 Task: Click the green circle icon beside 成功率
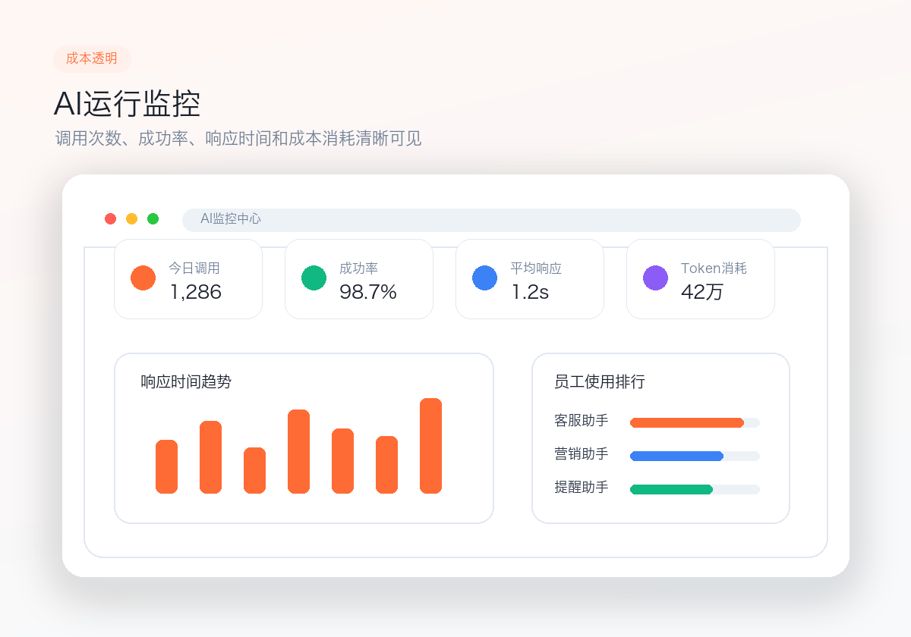pyautogui.click(x=314, y=278)
